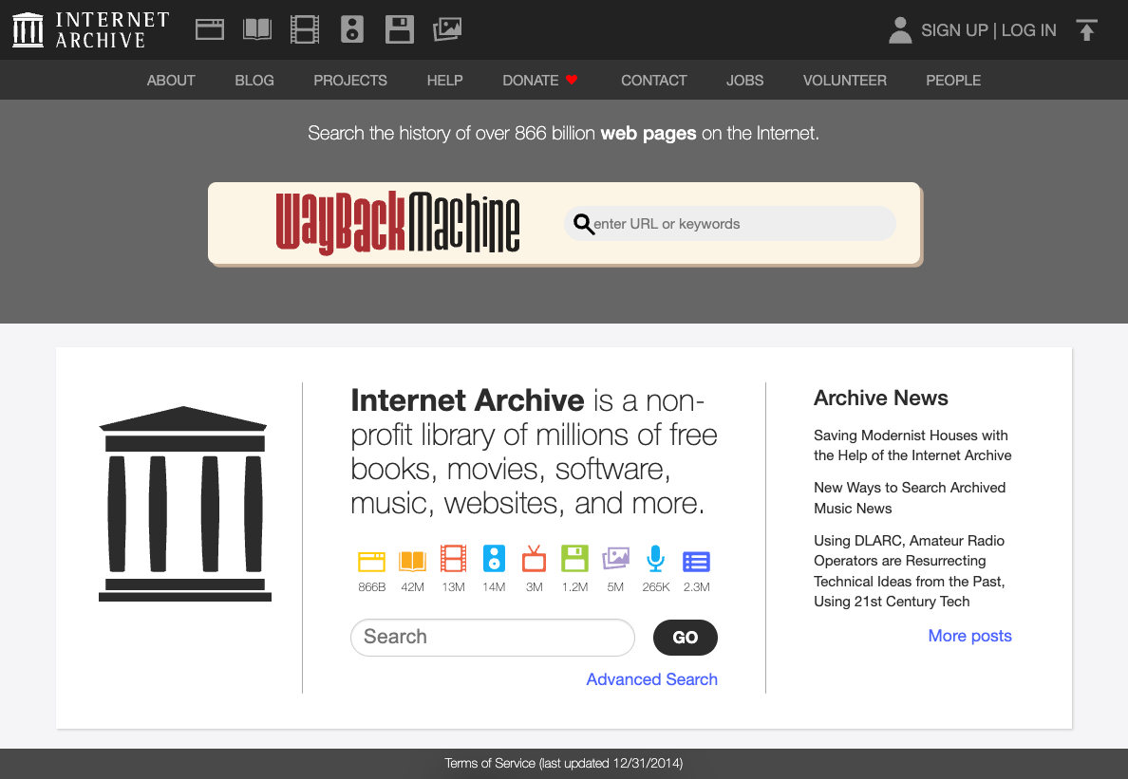Click the SIGN UP link
Image resolution: width=1128 pixels, height=779 pixels.
(x=954, y=30)
